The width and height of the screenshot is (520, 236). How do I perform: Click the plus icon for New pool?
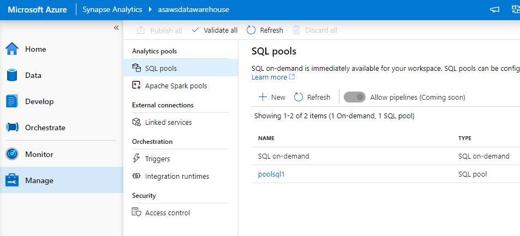[x=262, y=97]
